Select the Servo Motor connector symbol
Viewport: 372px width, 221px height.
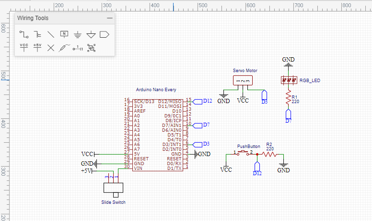pyautogui.click(x=243, y=81)
